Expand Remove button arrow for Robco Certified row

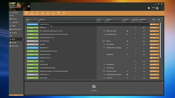tap(158, 78)
